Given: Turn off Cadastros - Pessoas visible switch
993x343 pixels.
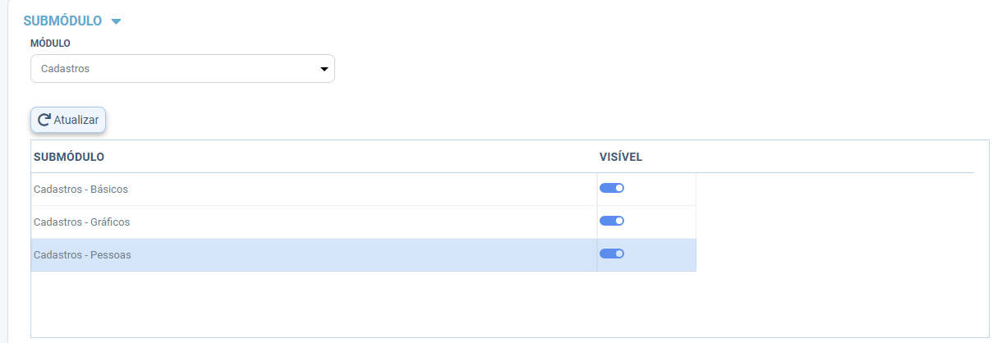Looking at the screenshot, I should pos(612,254).
